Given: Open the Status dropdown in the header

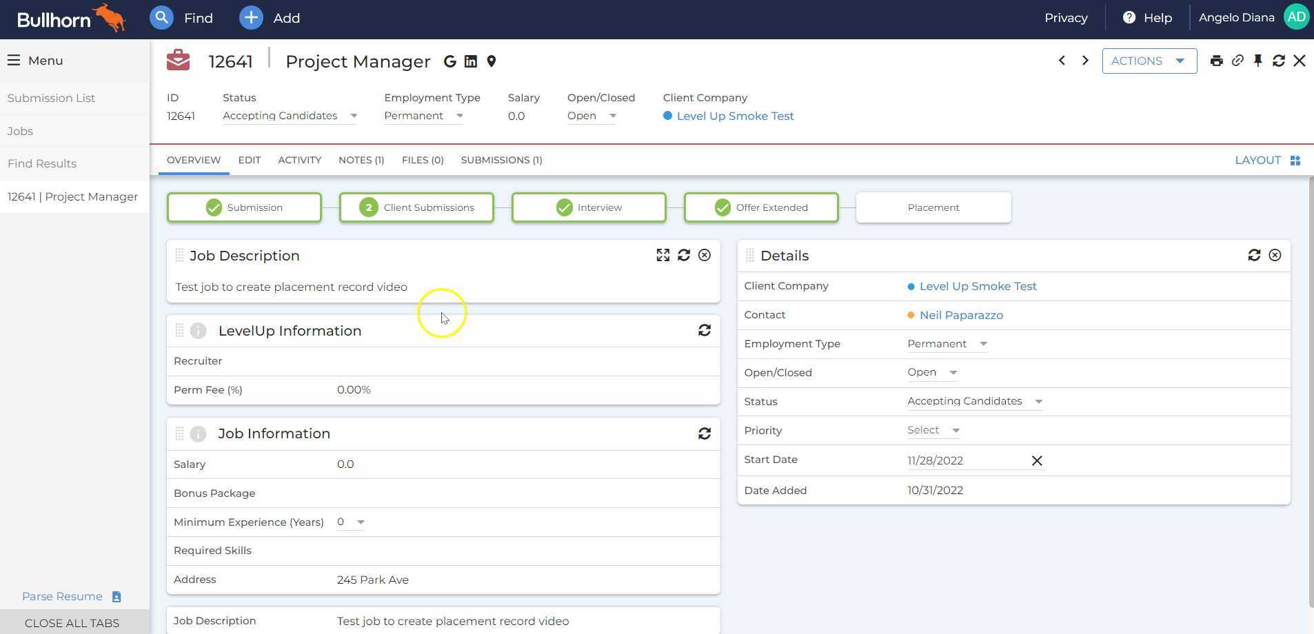Looking at the screenshot, I should click(290, 116).
